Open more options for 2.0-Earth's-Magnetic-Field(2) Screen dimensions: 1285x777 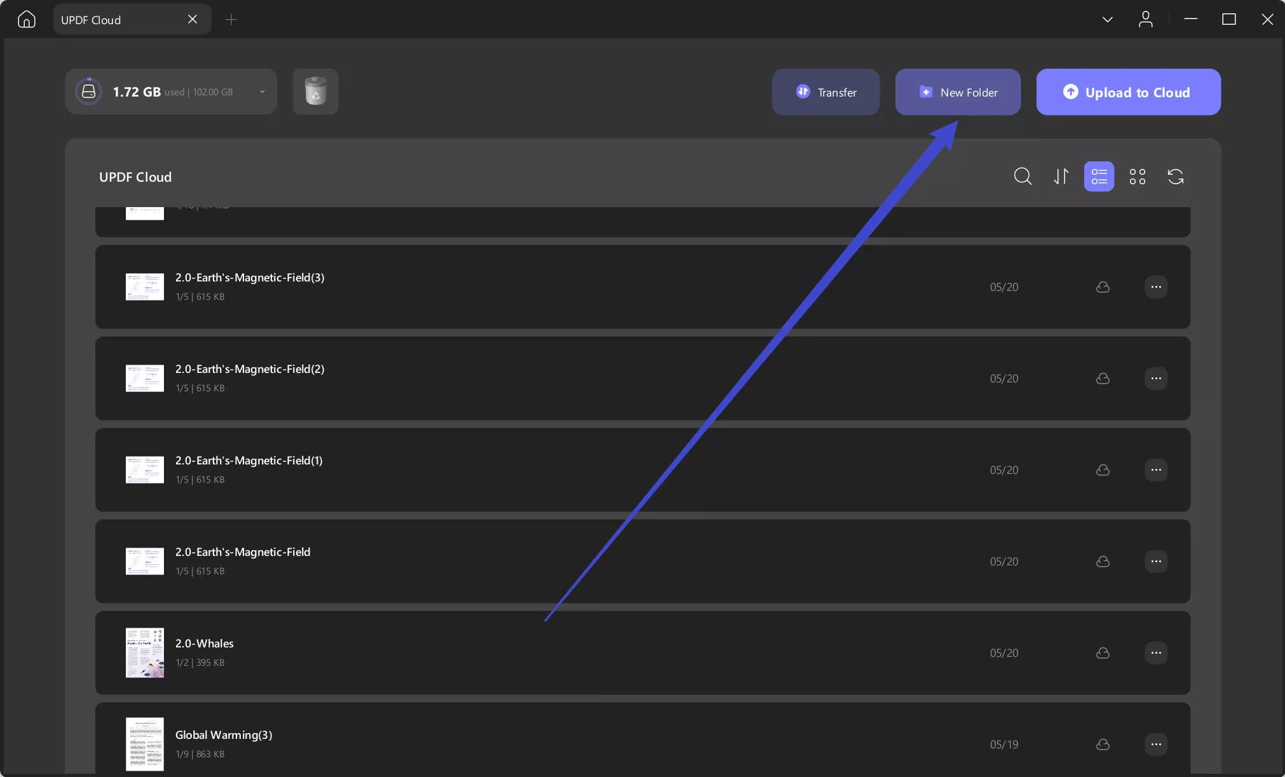click(1156, 379)
